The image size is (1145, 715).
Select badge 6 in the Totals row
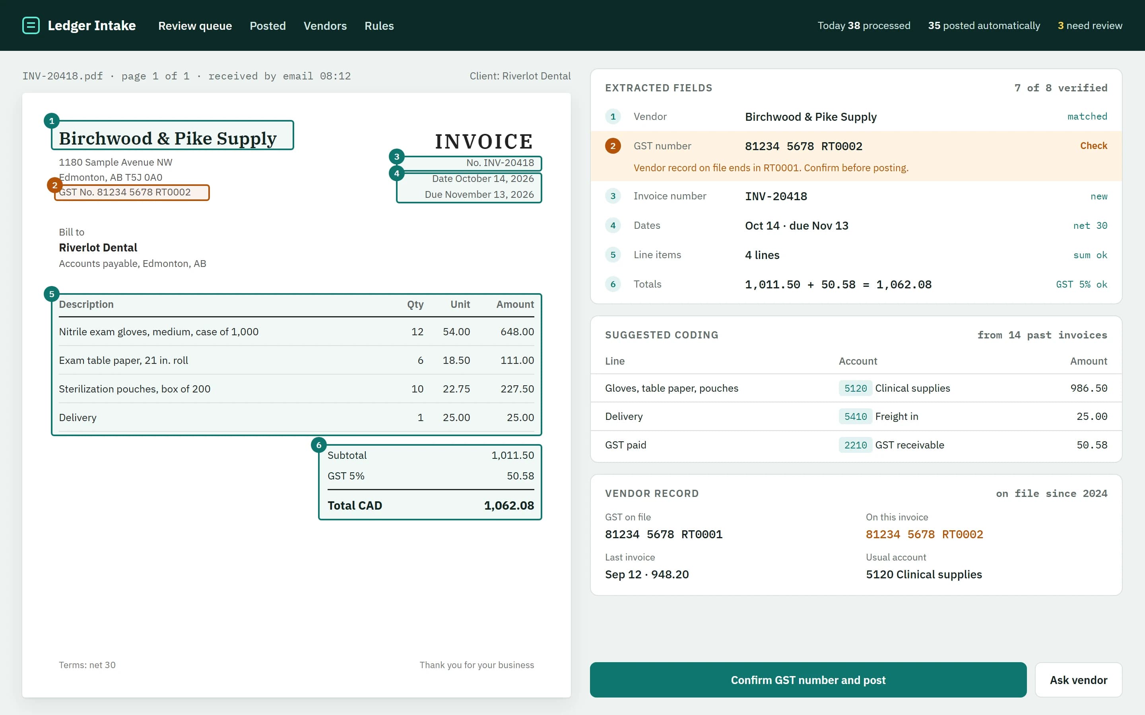tap(613, 284)
